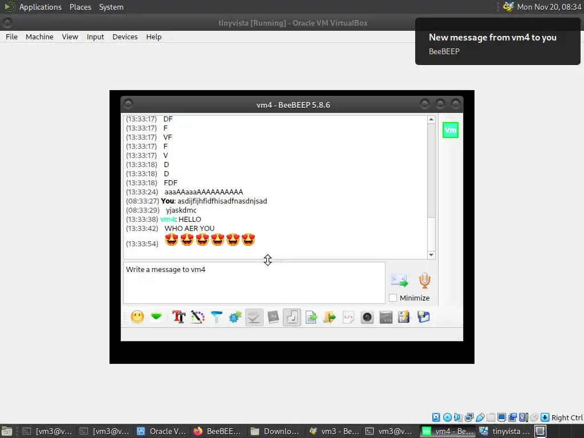This screenshot has height=438, width=584.
Task: Switch to the Firefox BeeBEE... taskbar window
Action: (x=218, y=431)
